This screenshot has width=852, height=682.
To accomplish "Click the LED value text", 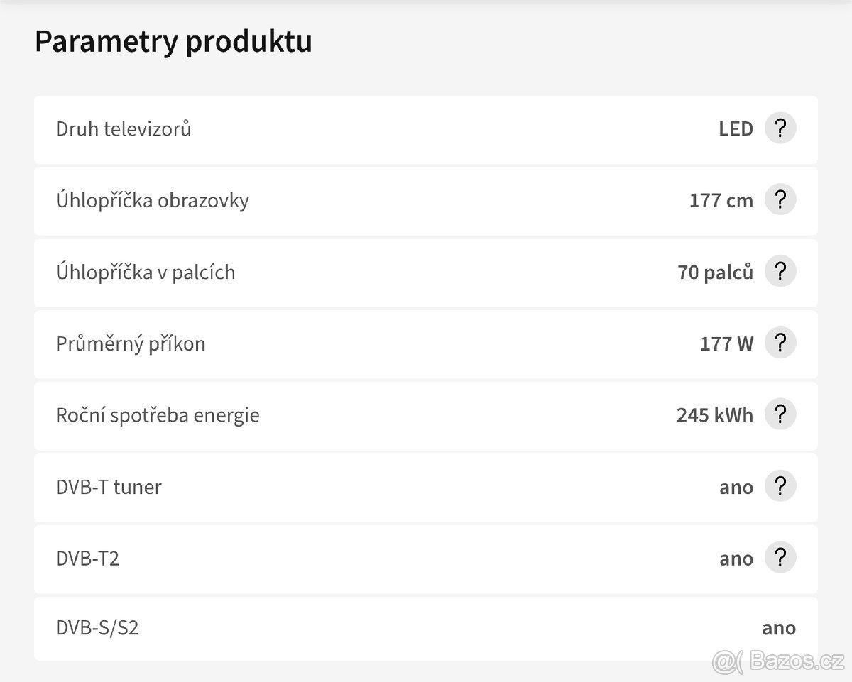I will (736, 129).
